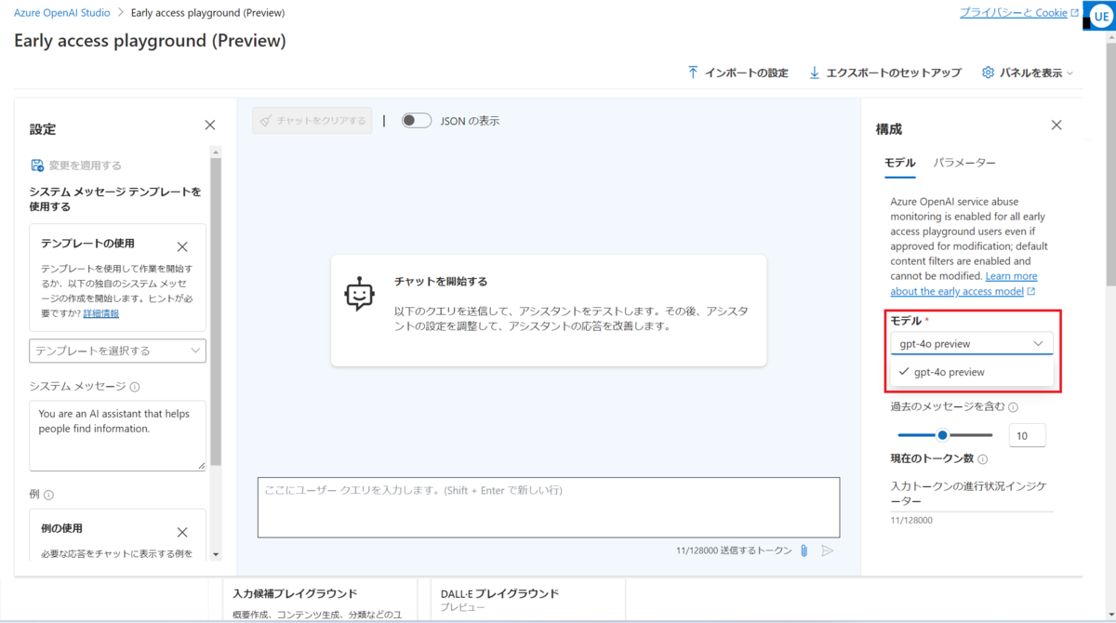The image size is (1116, 623).
Task: Open the プライバシーと Cookie link
Action: 1014,13
